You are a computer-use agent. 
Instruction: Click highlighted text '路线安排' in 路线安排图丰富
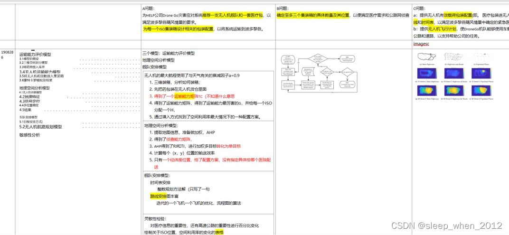pos(158,197)
